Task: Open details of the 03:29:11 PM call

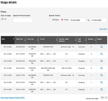Action: (102, 75)
